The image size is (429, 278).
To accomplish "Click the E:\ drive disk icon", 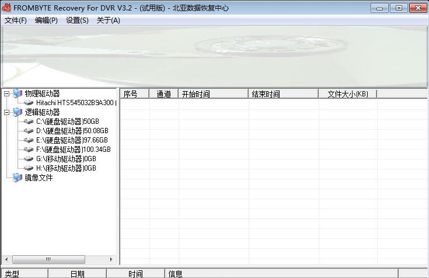I will (29, 140).
